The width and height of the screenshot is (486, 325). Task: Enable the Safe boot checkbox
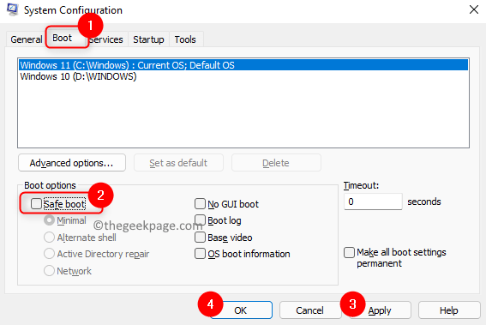pos(36,204)
